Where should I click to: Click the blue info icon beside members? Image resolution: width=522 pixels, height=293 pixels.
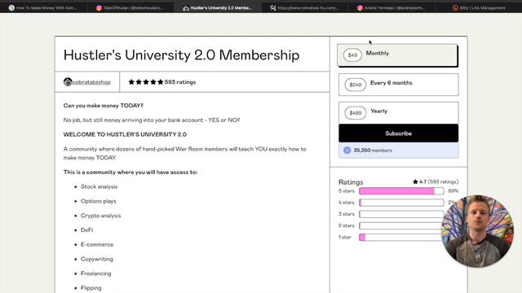pos(347,150)
